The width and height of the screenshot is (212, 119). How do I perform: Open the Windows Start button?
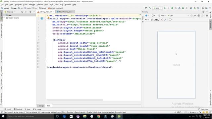(3, 116)
